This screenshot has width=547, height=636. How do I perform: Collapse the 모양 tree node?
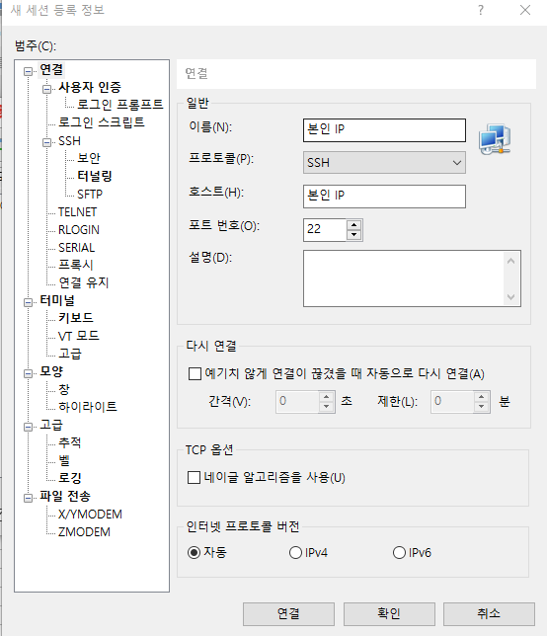tap(28, 373)
